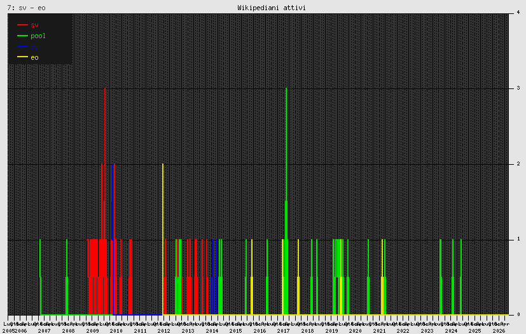Click the 2013 year label
This screenshot has width=526, height=334.
coord(188,331)
